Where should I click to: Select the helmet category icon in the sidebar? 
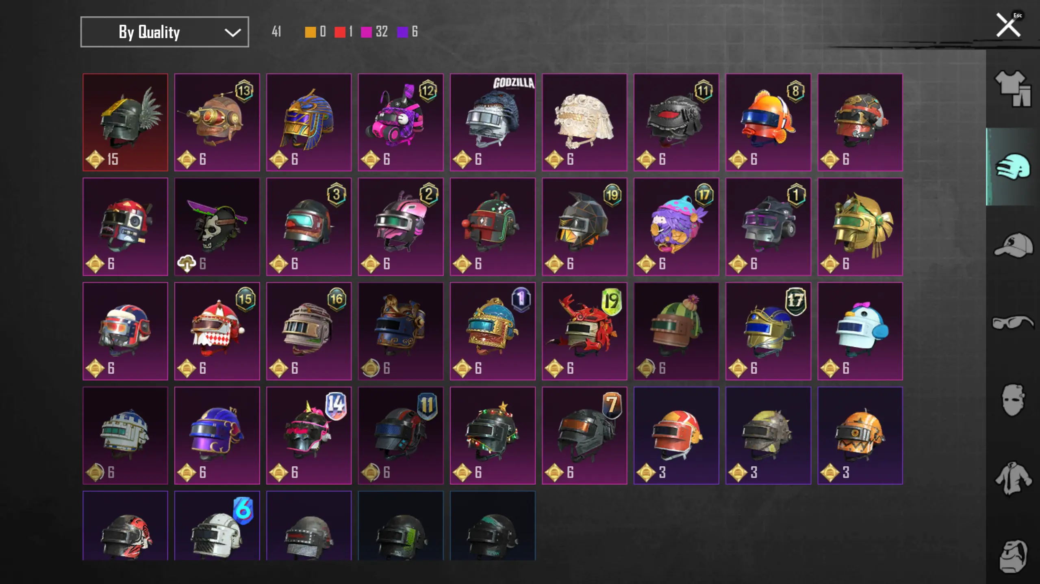coord(1013,167)
